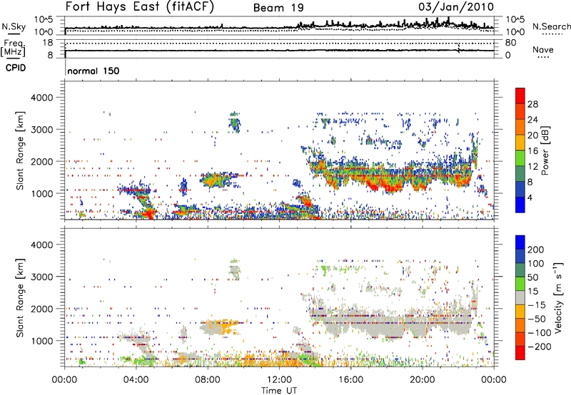Click the "18" frequency axis label
This screenshot has height=395, width=571.
47,43
